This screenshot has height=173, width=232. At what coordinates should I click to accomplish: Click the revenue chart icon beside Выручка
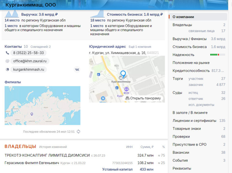pyautogui.click(x=12, y=14)
